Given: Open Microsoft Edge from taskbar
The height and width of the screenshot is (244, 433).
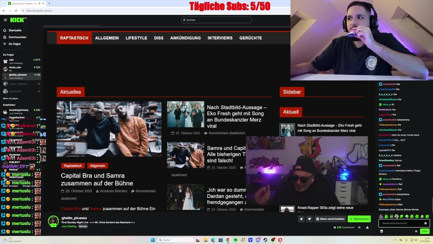Looking at the screenshot, I should 213,240.
